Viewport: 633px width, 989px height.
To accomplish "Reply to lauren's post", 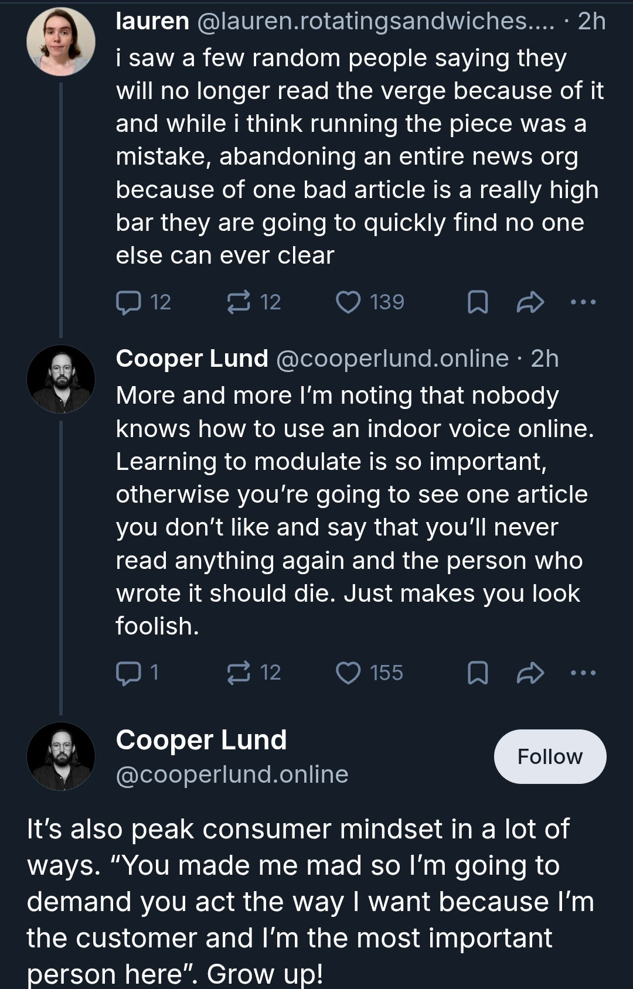I will point(128,302).
